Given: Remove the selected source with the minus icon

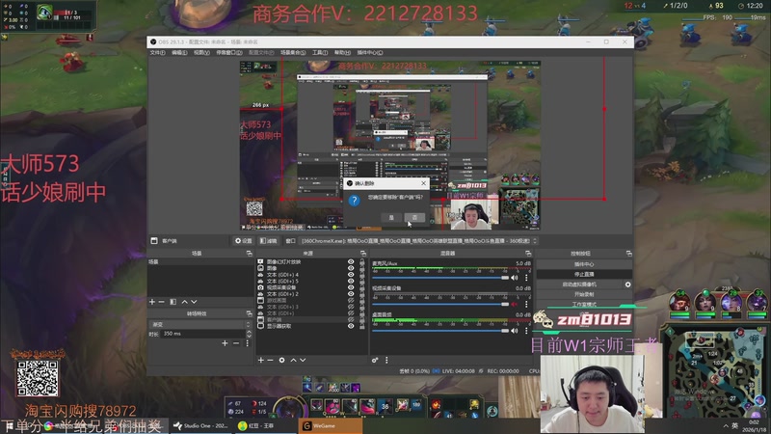Looking at the screenshot, I should click(x=270, y=360).
